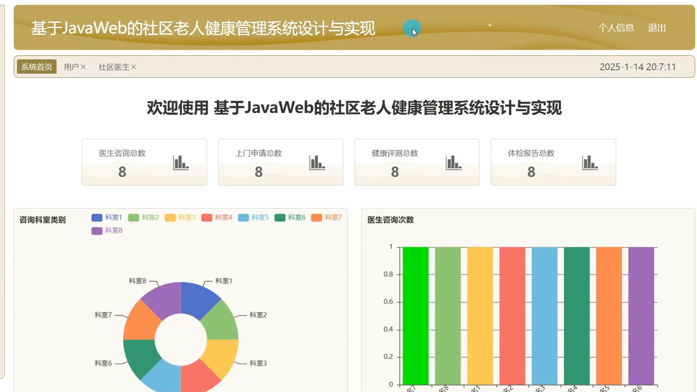Click the header system title text

click(x=203, y=28)
